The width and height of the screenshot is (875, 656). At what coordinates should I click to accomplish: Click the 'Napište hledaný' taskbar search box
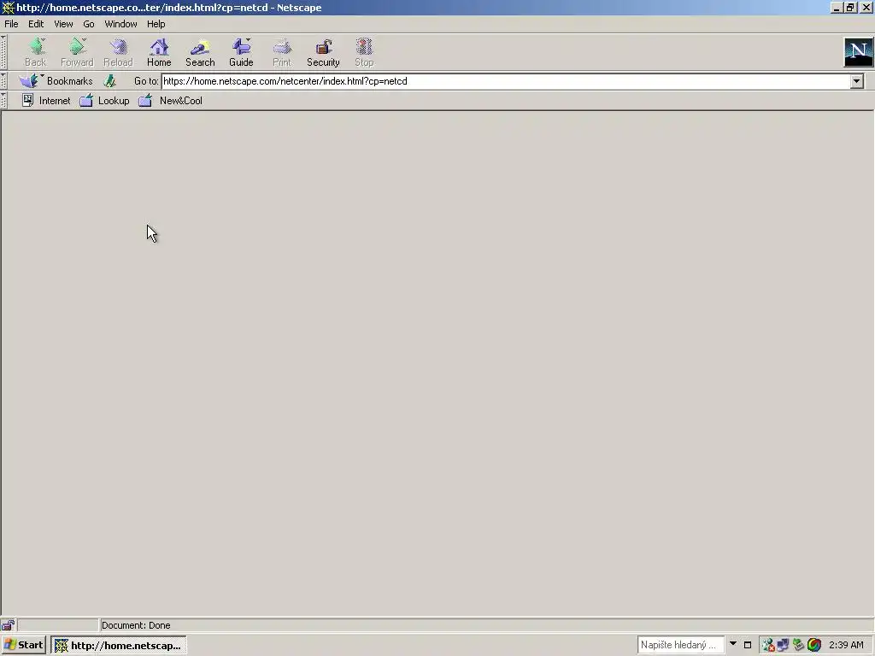pos(681,645)
